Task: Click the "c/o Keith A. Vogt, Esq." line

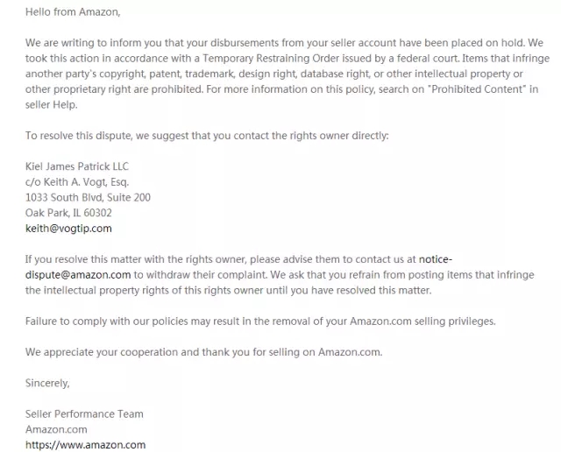Action: click(77, 182)
